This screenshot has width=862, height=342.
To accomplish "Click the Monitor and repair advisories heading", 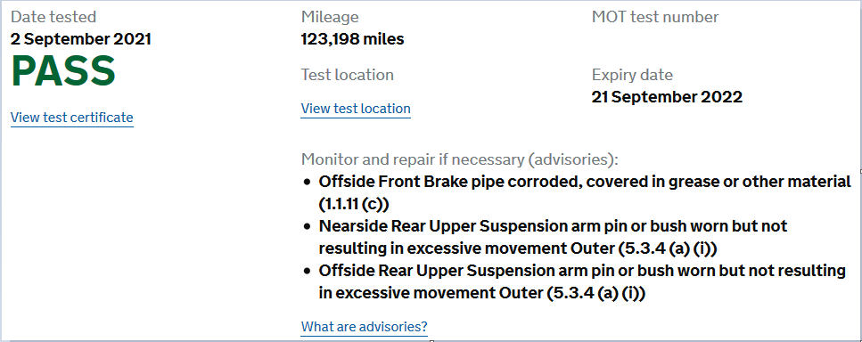I will [460, 159].
